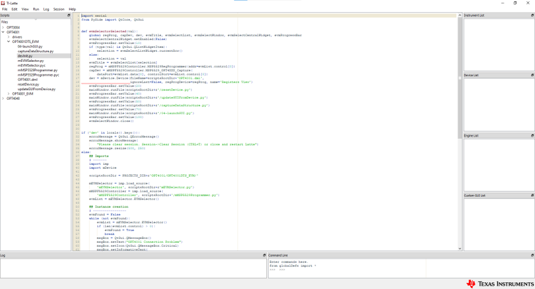Undock the Instrument List panel
Screen dimensions: 535x289
(532, 15)
